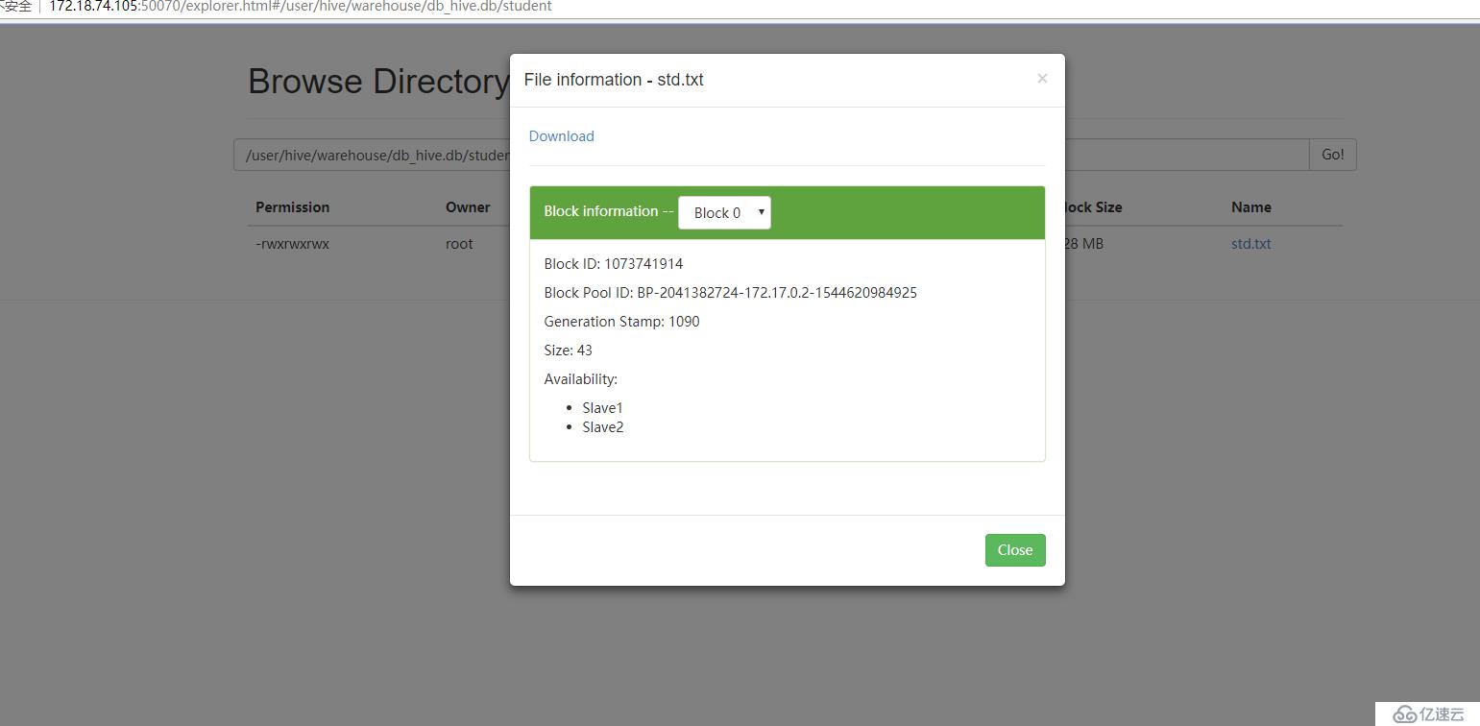Click the browser address bar URL
This screenshot has height=726, width=1480.
301,7
